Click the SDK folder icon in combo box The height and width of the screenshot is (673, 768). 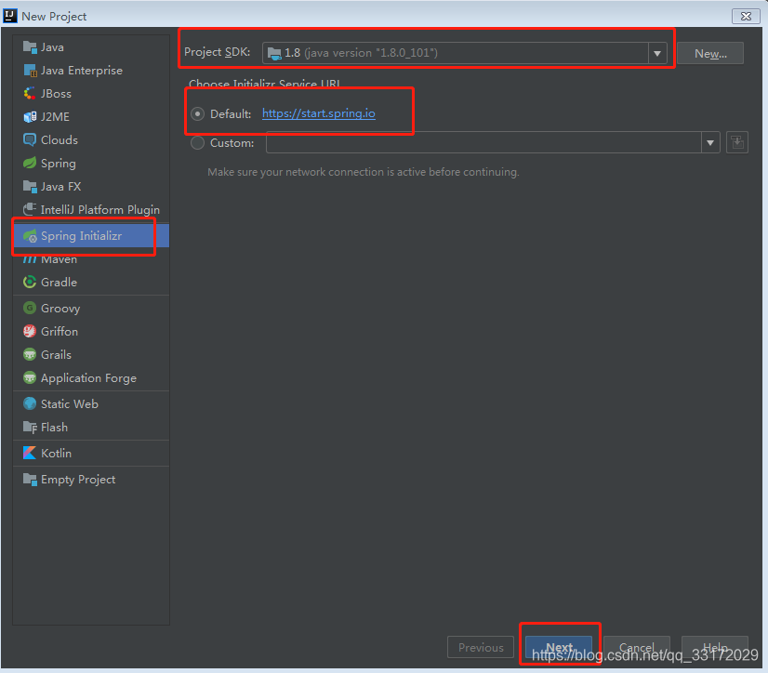(x=274, y=53)
